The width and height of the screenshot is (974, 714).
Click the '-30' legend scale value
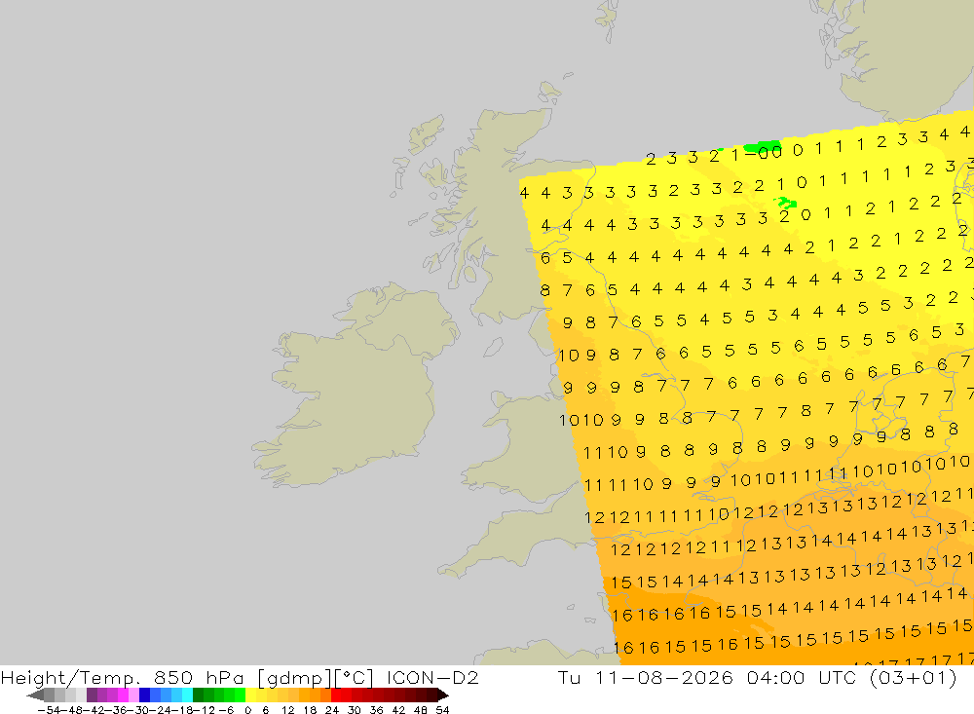tap(139, 710)
